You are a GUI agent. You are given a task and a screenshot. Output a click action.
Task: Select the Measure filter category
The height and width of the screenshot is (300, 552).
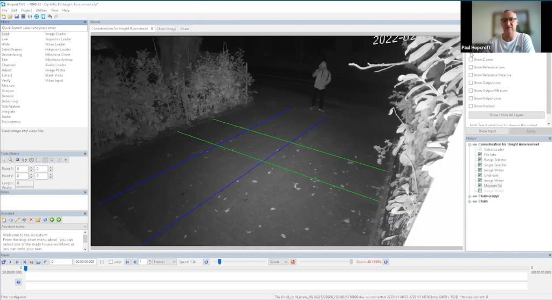coord(8,86)
